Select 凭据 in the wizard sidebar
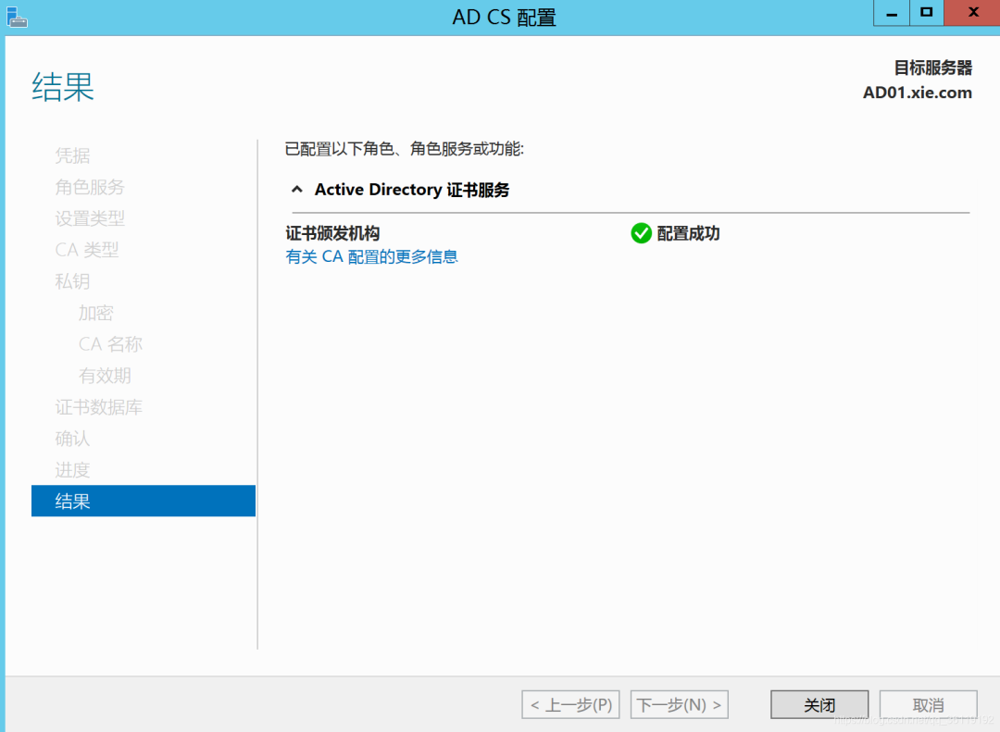The height and width of the screenshot is (732, 1000). pos(72,155)
